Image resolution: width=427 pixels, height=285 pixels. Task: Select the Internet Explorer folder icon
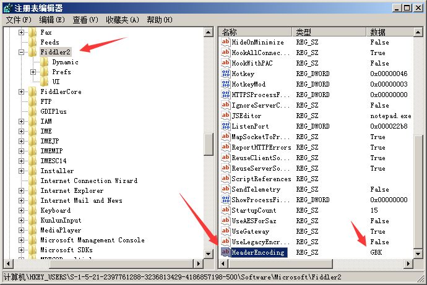coord(33,191)
